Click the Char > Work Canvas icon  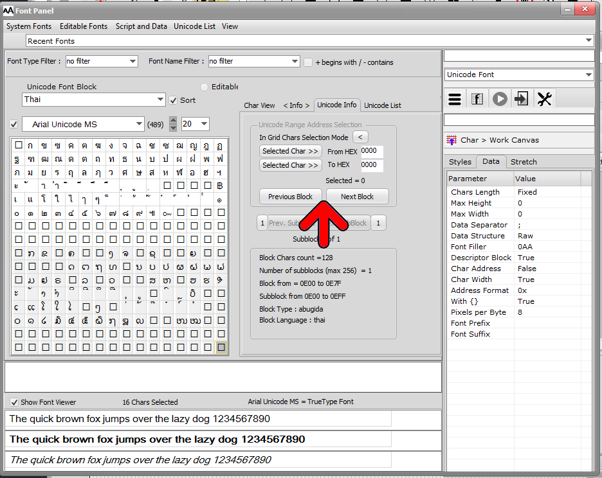[452, 140]
